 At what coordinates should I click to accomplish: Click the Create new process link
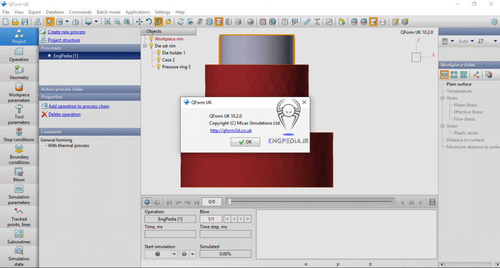(x=66, y=32)
